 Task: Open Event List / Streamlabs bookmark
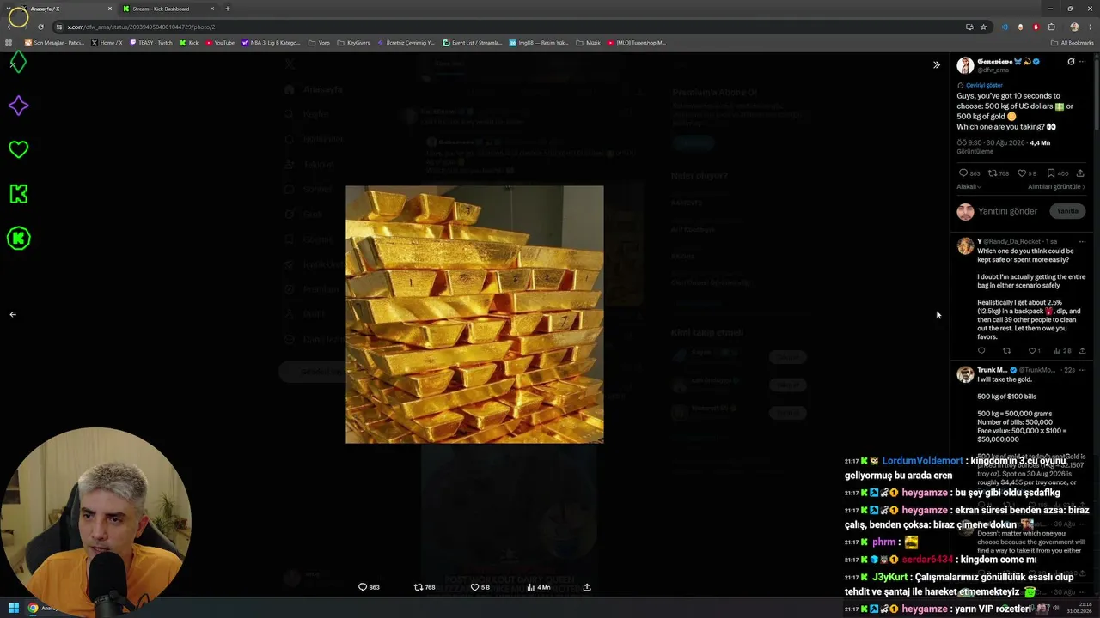click(473, 42)
